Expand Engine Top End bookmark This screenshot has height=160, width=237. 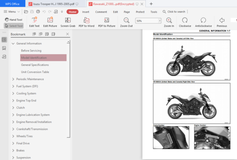13,101
